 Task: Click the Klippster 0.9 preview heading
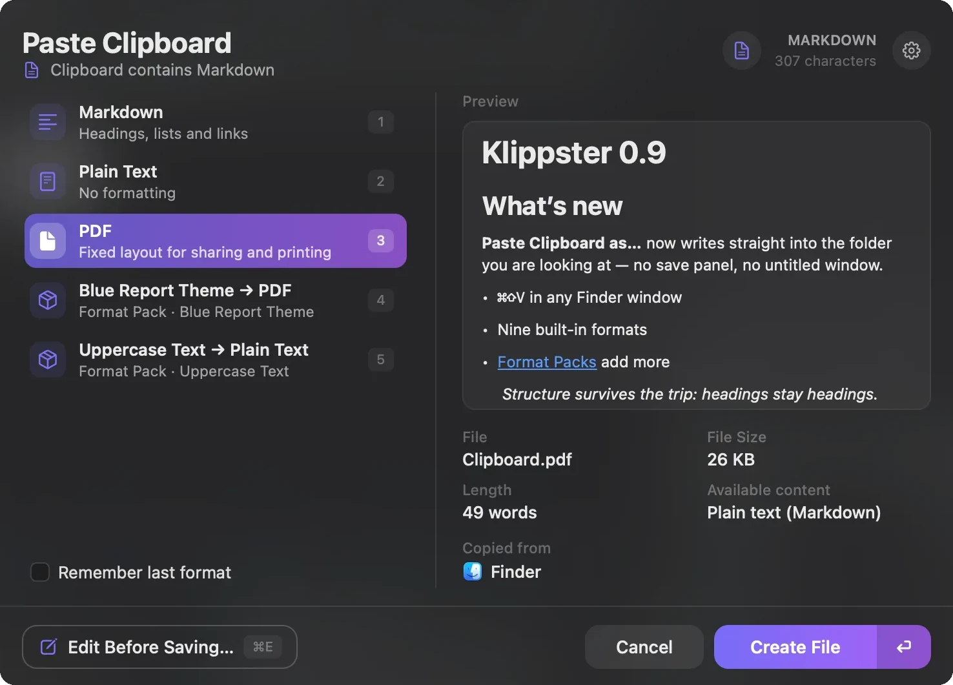point(574,153)
